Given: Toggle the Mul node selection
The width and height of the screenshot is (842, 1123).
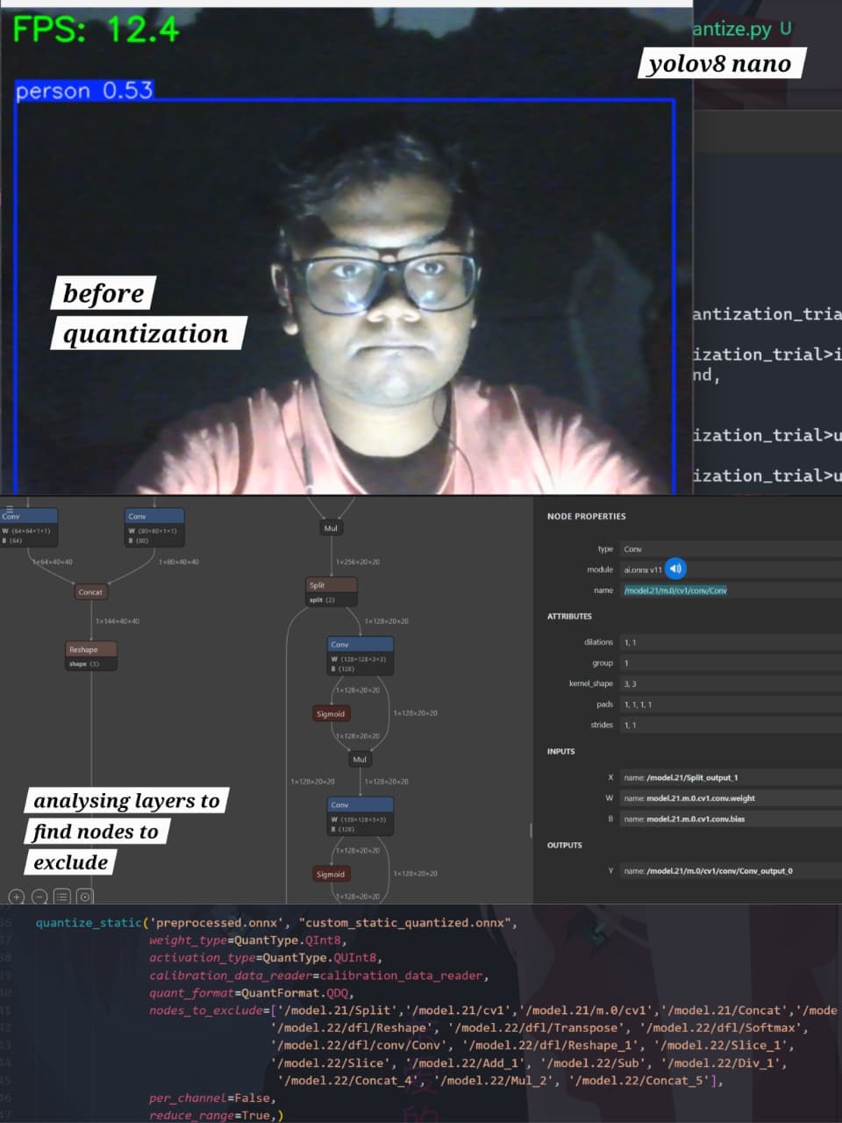Looking at the screenshot, I should coord(360,758).
